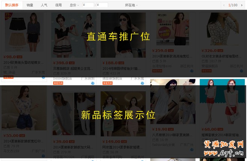Screen dimensions: 247x161
Task: Open the 所在地 location dropdown
Action: [x=131, y=5]
